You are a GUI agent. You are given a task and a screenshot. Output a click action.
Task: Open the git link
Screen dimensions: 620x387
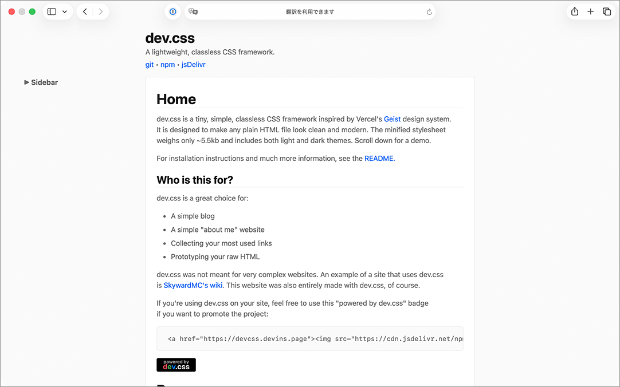150,65
